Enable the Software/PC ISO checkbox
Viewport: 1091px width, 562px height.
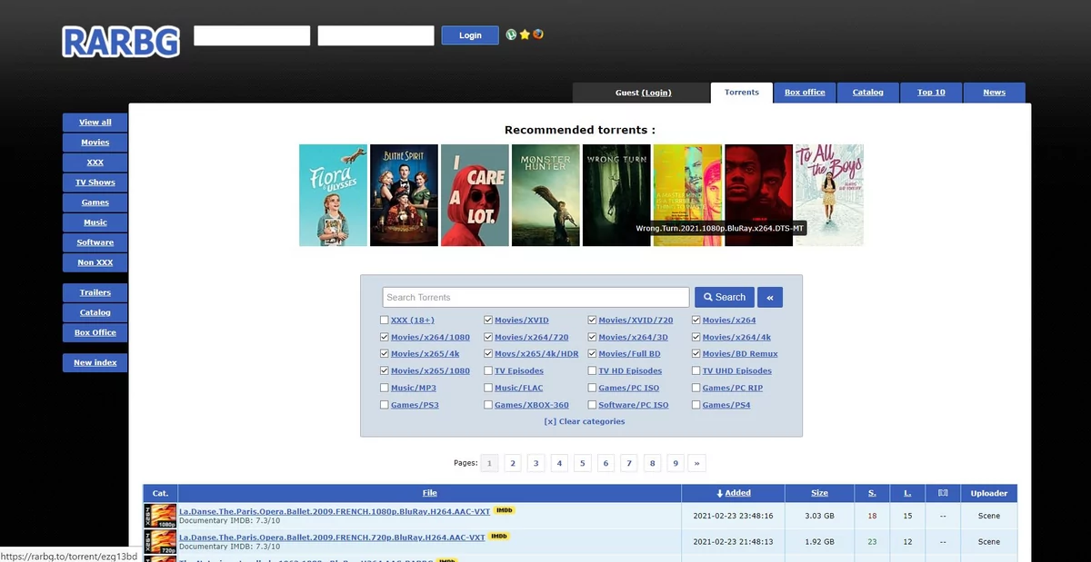click(x=592, y=405)
